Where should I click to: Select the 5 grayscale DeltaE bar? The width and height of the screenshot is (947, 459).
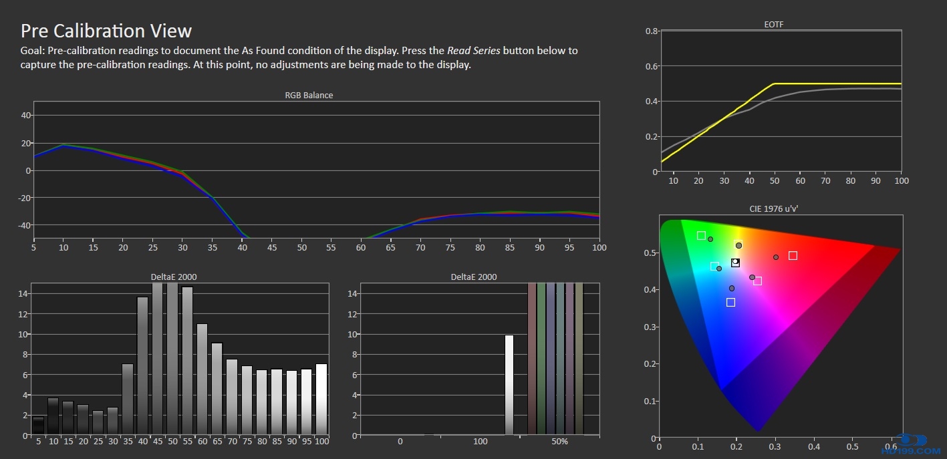pos(38,426)
